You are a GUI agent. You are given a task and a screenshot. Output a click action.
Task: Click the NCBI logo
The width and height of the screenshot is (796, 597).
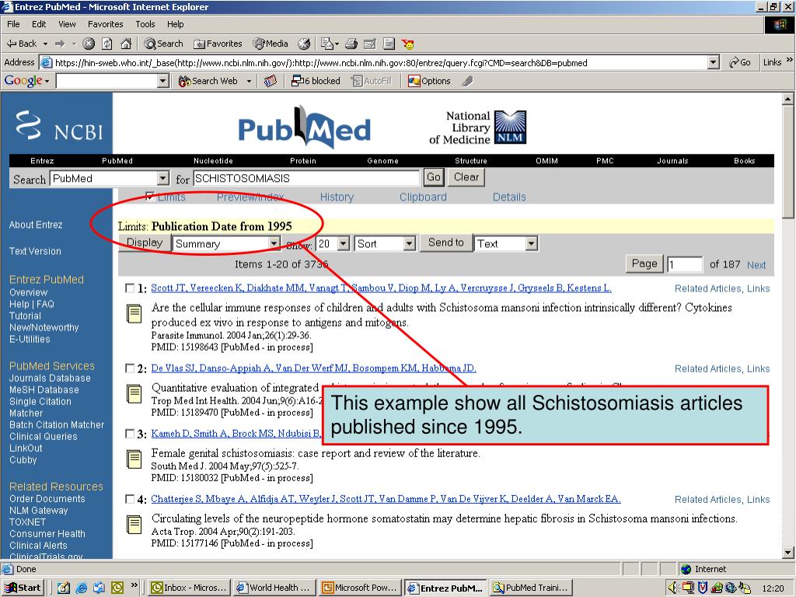[x=59, y=125]
